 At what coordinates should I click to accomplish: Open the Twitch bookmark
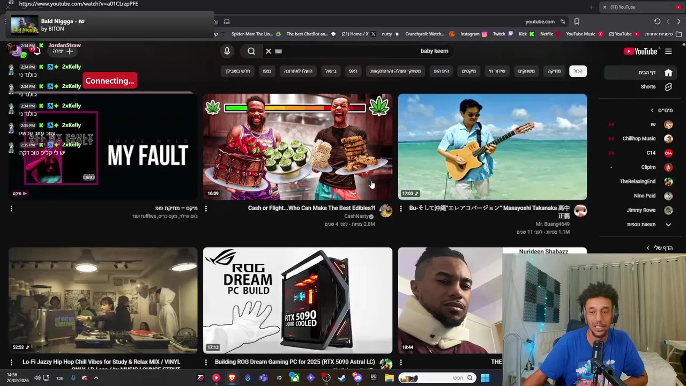(x=503, y=34)
